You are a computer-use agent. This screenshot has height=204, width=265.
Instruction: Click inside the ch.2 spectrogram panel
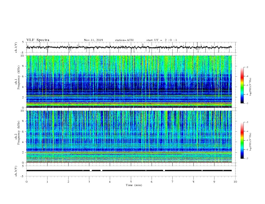tap(129, 137)
